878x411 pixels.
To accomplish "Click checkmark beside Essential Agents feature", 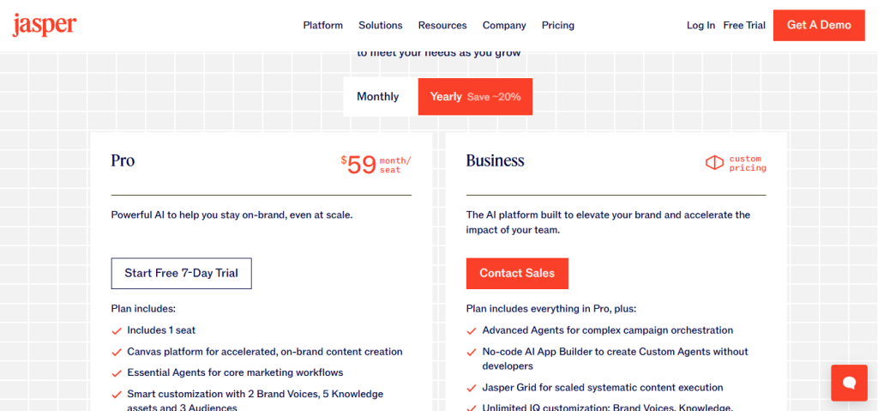I will 117,373.
